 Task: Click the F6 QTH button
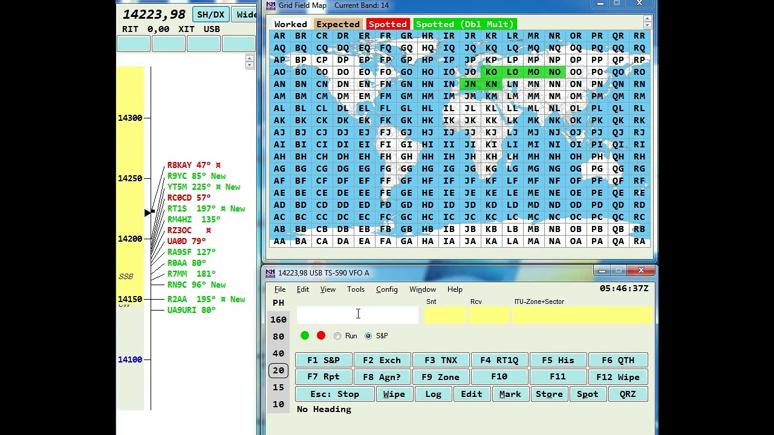pos(618,360)
